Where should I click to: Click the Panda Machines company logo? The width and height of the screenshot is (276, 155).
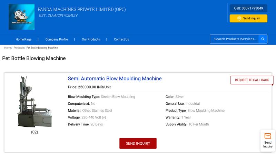[x=21, y=17]
